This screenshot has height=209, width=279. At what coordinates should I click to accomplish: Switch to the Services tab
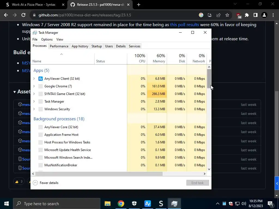tap(135, 46)
